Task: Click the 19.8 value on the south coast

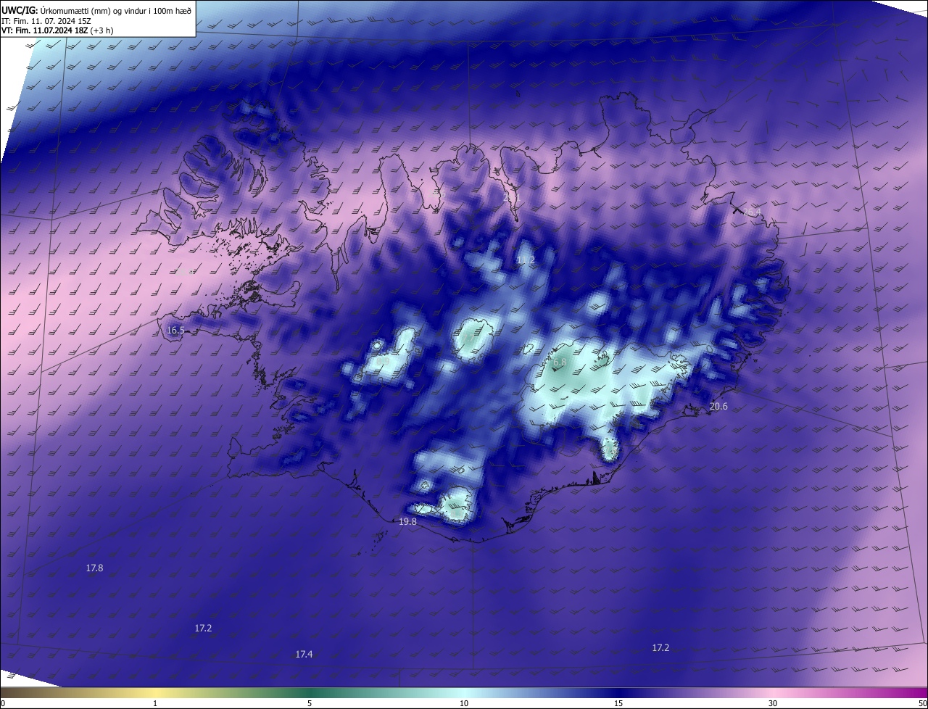Action: pos(408,522)
